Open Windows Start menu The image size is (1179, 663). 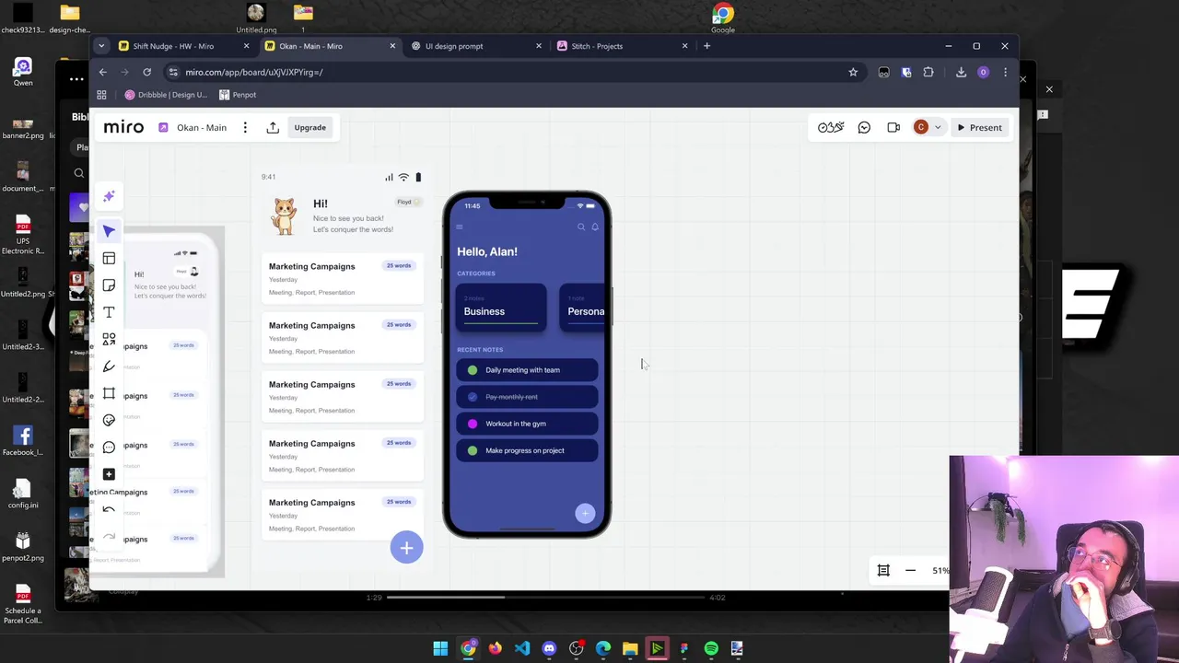[440, 648]
